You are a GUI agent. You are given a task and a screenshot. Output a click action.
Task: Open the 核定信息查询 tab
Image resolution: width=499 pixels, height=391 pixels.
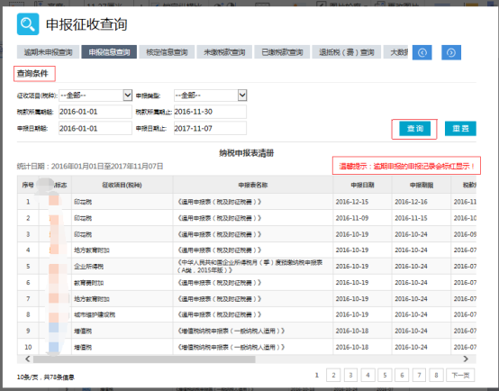167,52
